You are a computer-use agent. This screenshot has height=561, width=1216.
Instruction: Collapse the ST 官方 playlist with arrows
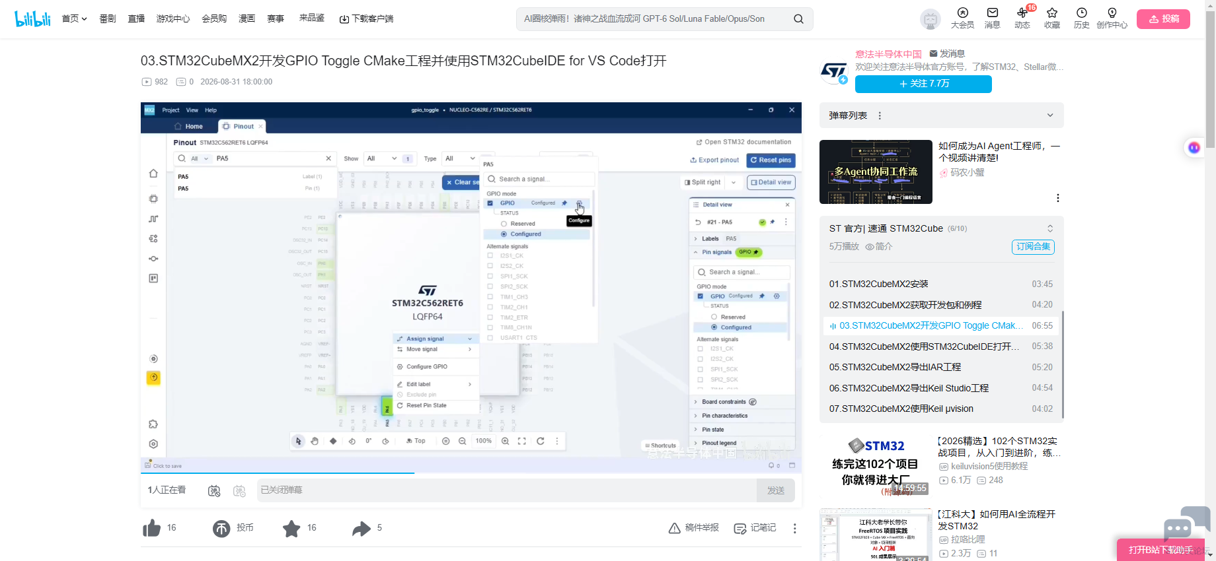[1050, 228]
